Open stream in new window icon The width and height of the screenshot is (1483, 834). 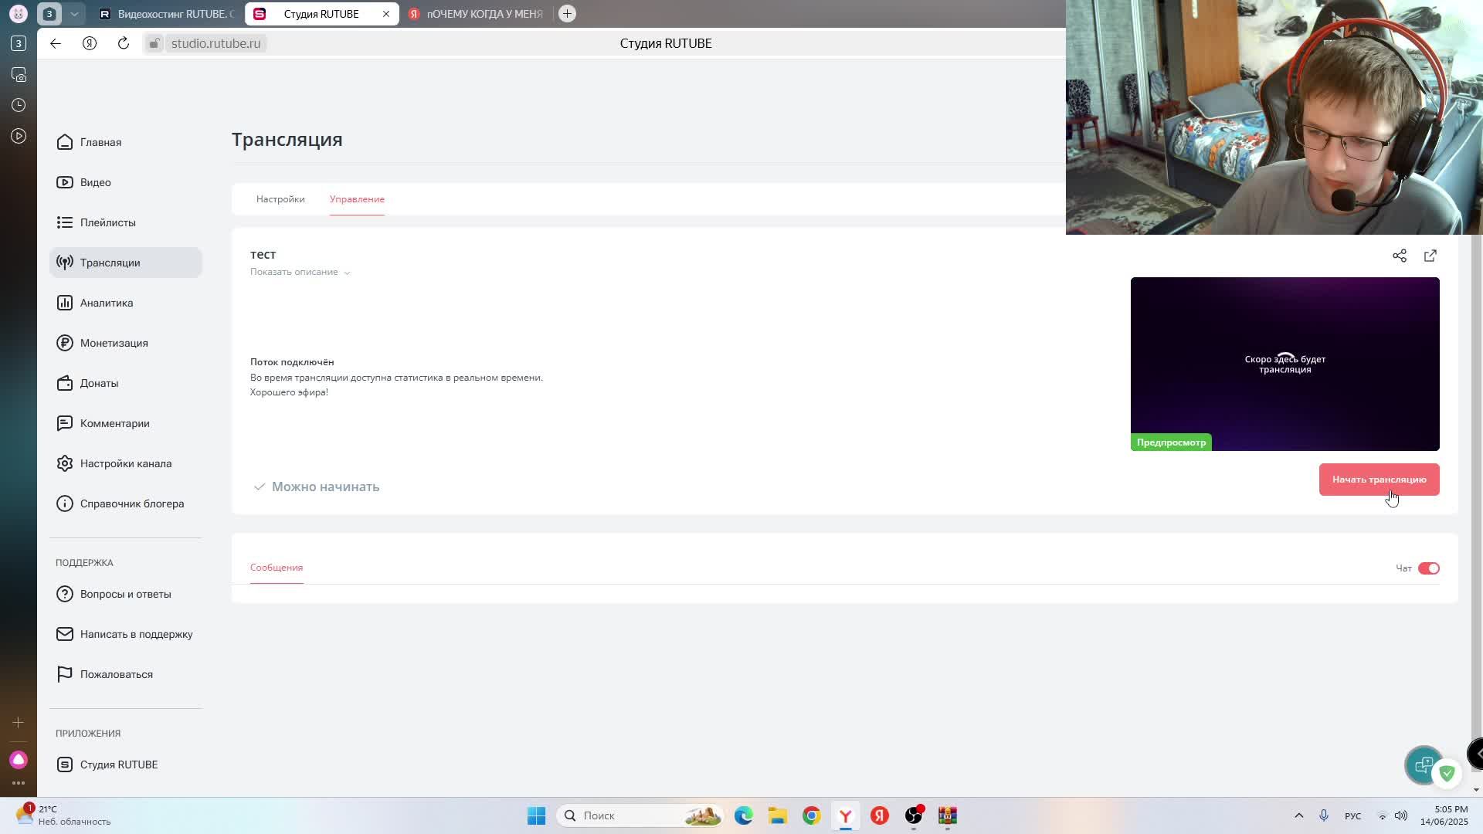(1430, 256)
